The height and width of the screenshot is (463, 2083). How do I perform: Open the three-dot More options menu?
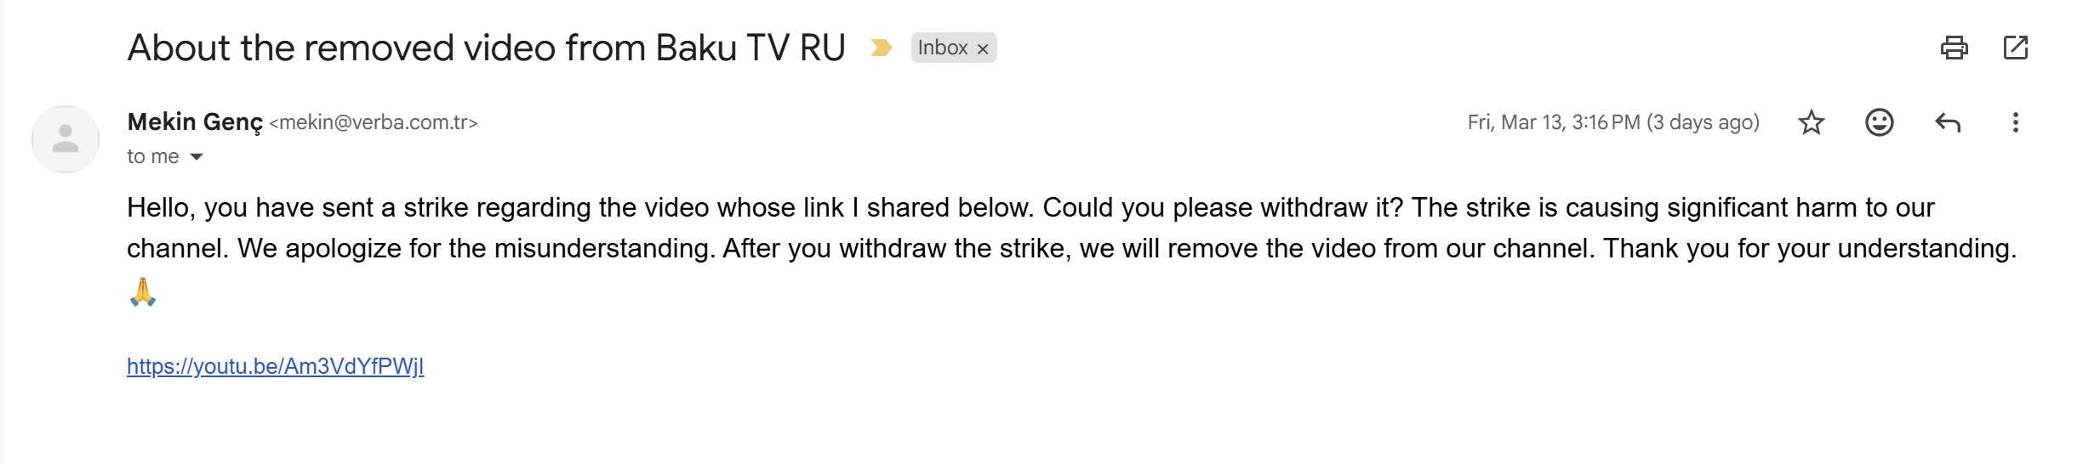(x=2015, y=122)
